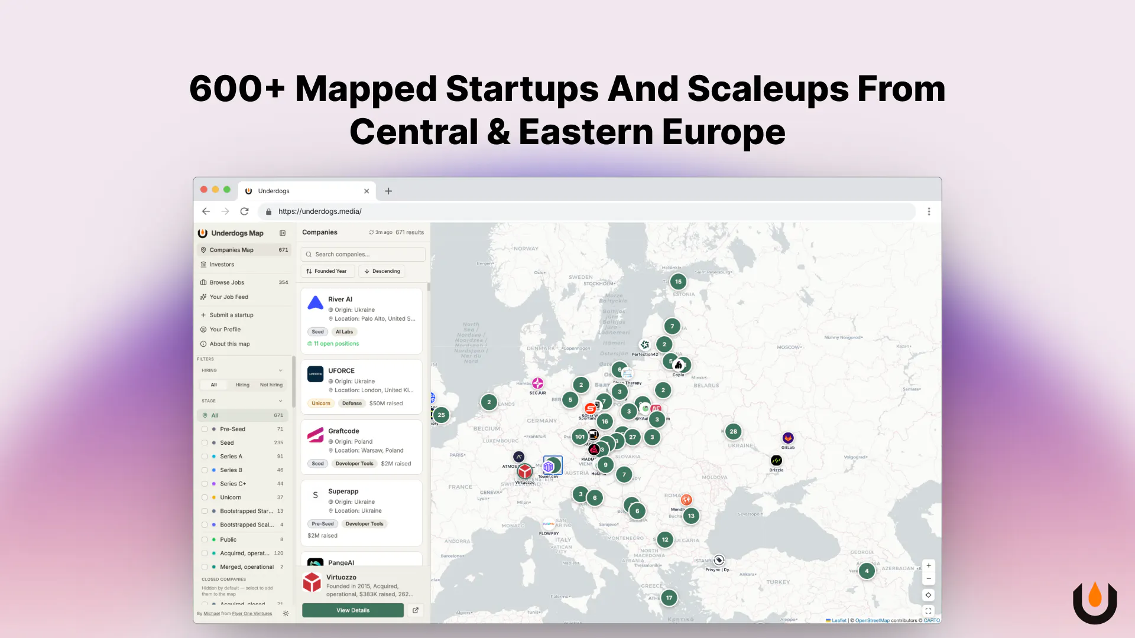
Task: Open Your Profile
Action: coord(244,330)
